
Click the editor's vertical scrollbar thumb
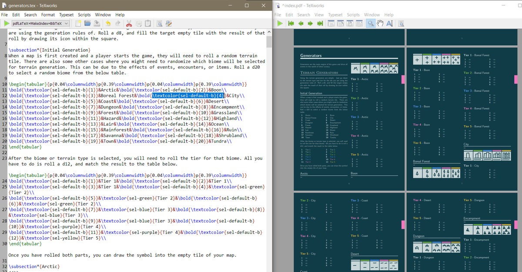(x=268, y=42)
